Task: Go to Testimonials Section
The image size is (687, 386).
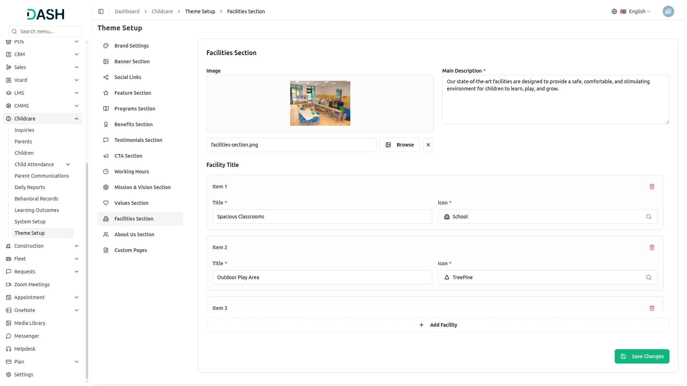Action: point(138,140)
